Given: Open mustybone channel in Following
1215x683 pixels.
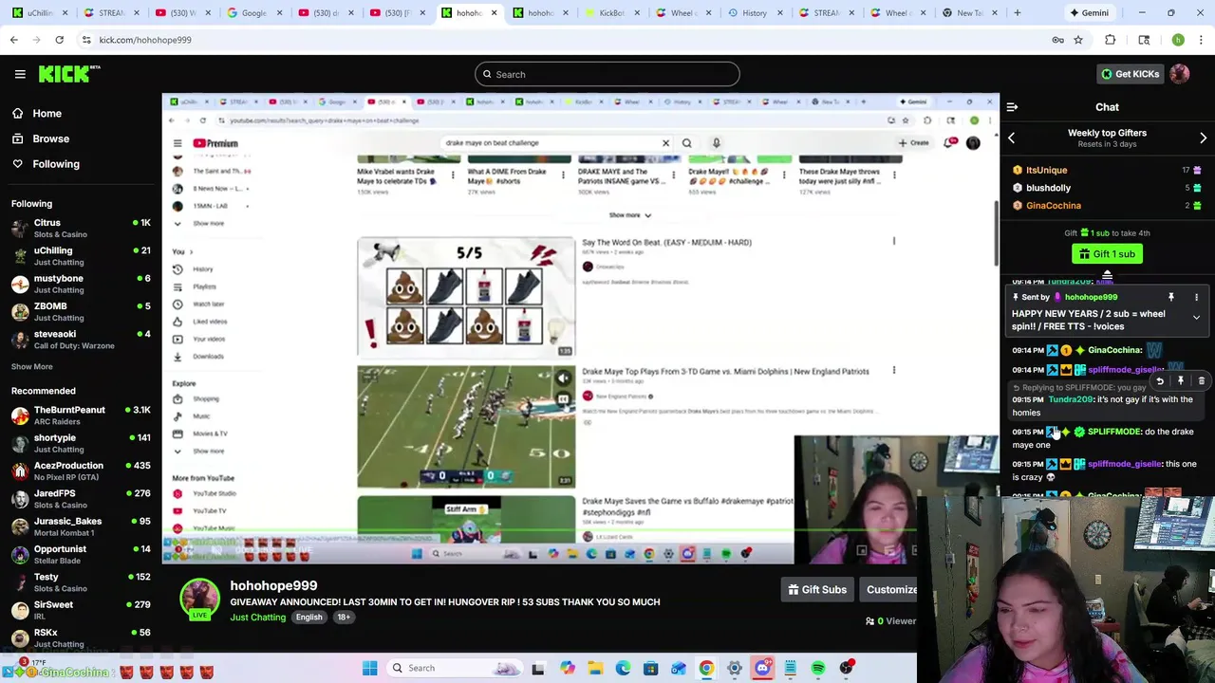Looking at the screenshot, I should [x=81, y=284].
